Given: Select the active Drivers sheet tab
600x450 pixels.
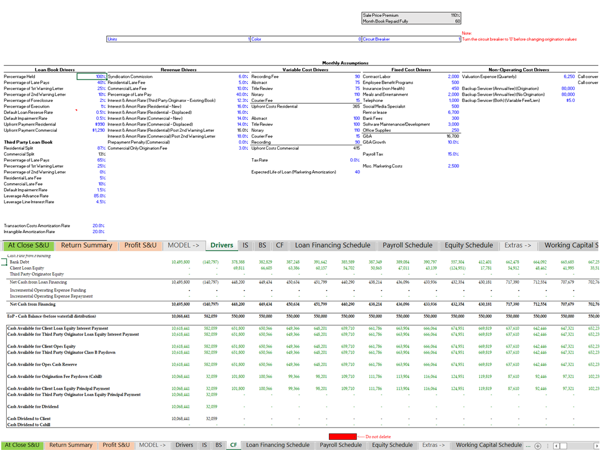Looking at the screenshot, I should pyautogui.click(x=222, y=246).
